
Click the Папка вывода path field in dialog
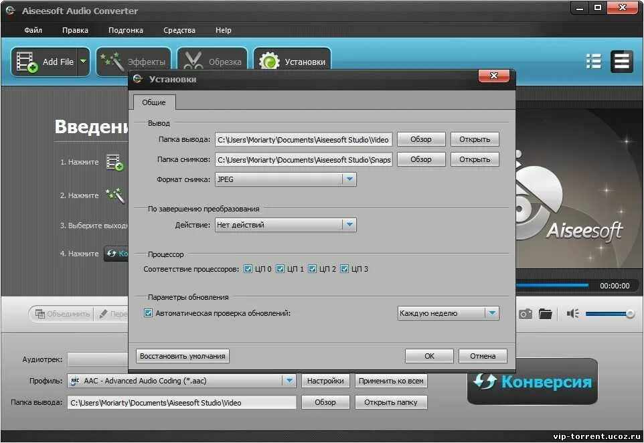303,140
